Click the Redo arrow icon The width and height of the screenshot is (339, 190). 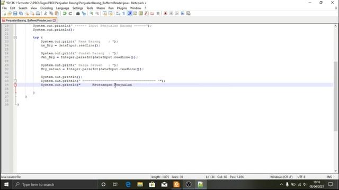70,13
